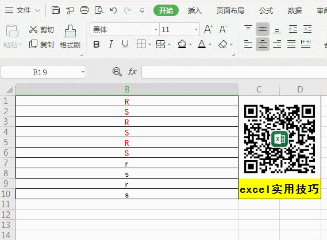Increase indent icon
Viewport: 327px width, 240px height.
tap(307, 29)
